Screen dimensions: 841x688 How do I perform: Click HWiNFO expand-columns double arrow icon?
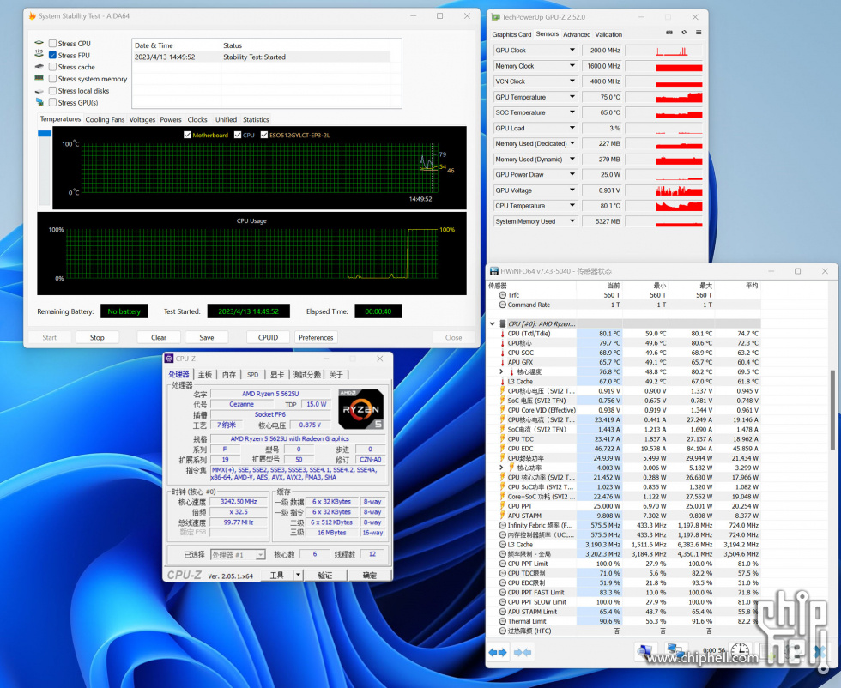[498, 652]
